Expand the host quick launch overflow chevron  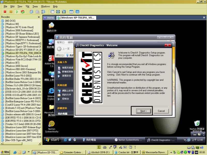[28, 152]
